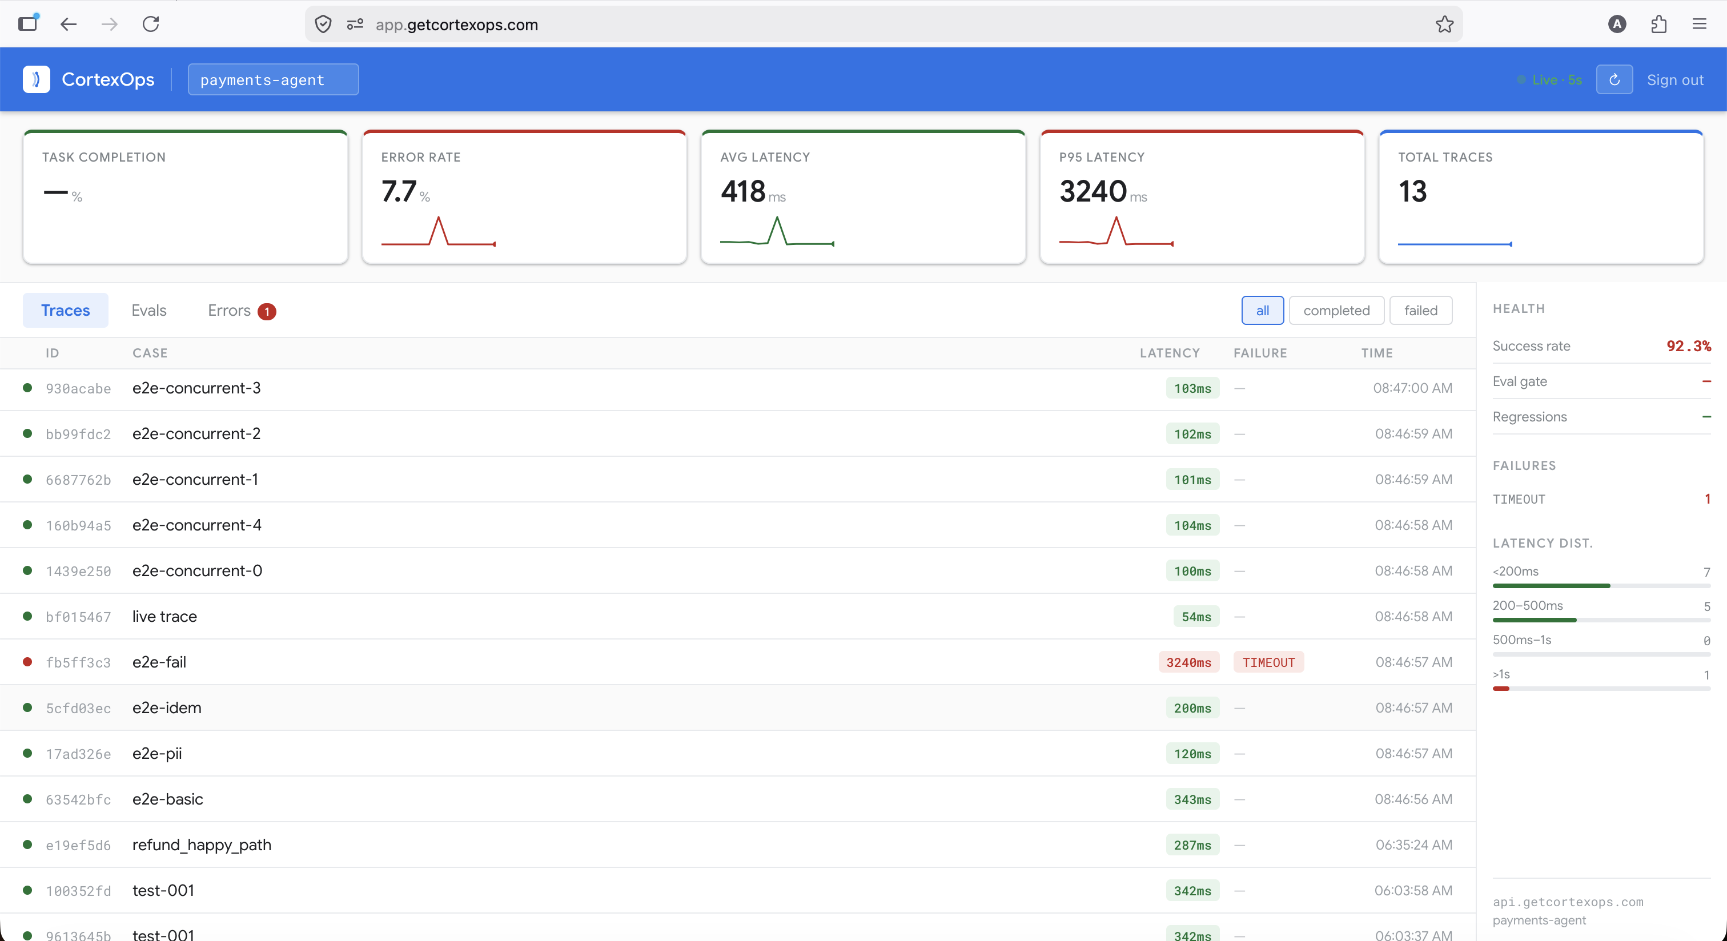Reload the page with browser reload icon

pos(151,25)
